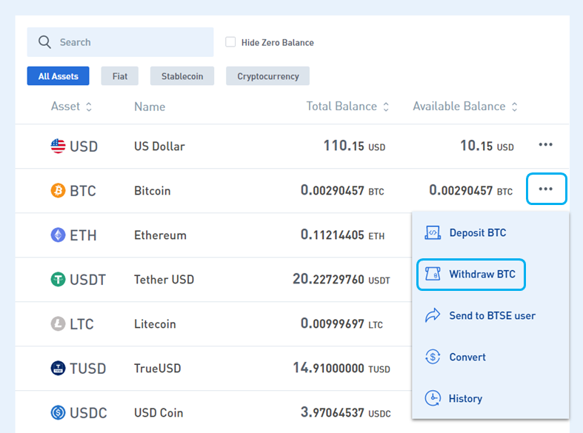The width and height of the screenshot is (583, 433).
Task: Click the search magnifier icon
Action: point(44,42)
